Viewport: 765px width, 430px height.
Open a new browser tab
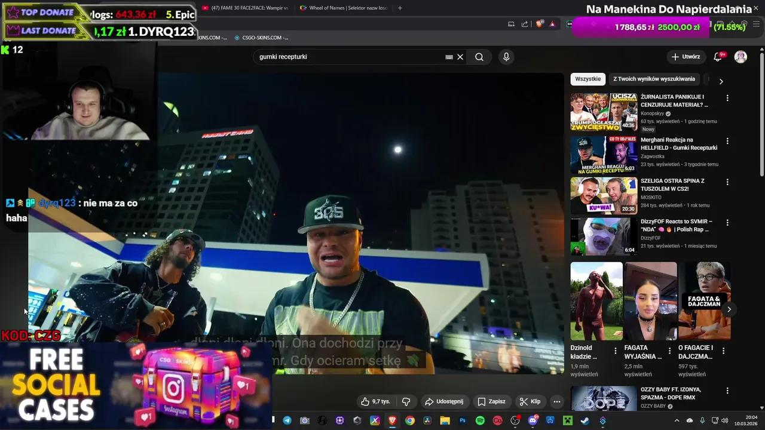400,8
